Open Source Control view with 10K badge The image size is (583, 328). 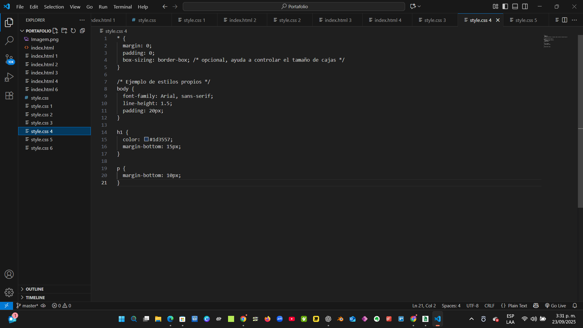click(x=9, y=59)
